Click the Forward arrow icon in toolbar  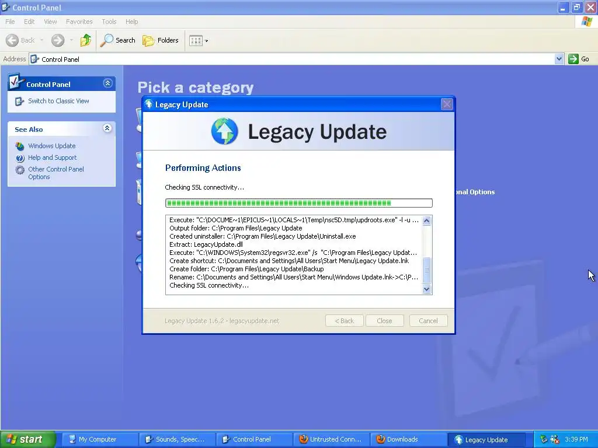[x=58, y=40]
